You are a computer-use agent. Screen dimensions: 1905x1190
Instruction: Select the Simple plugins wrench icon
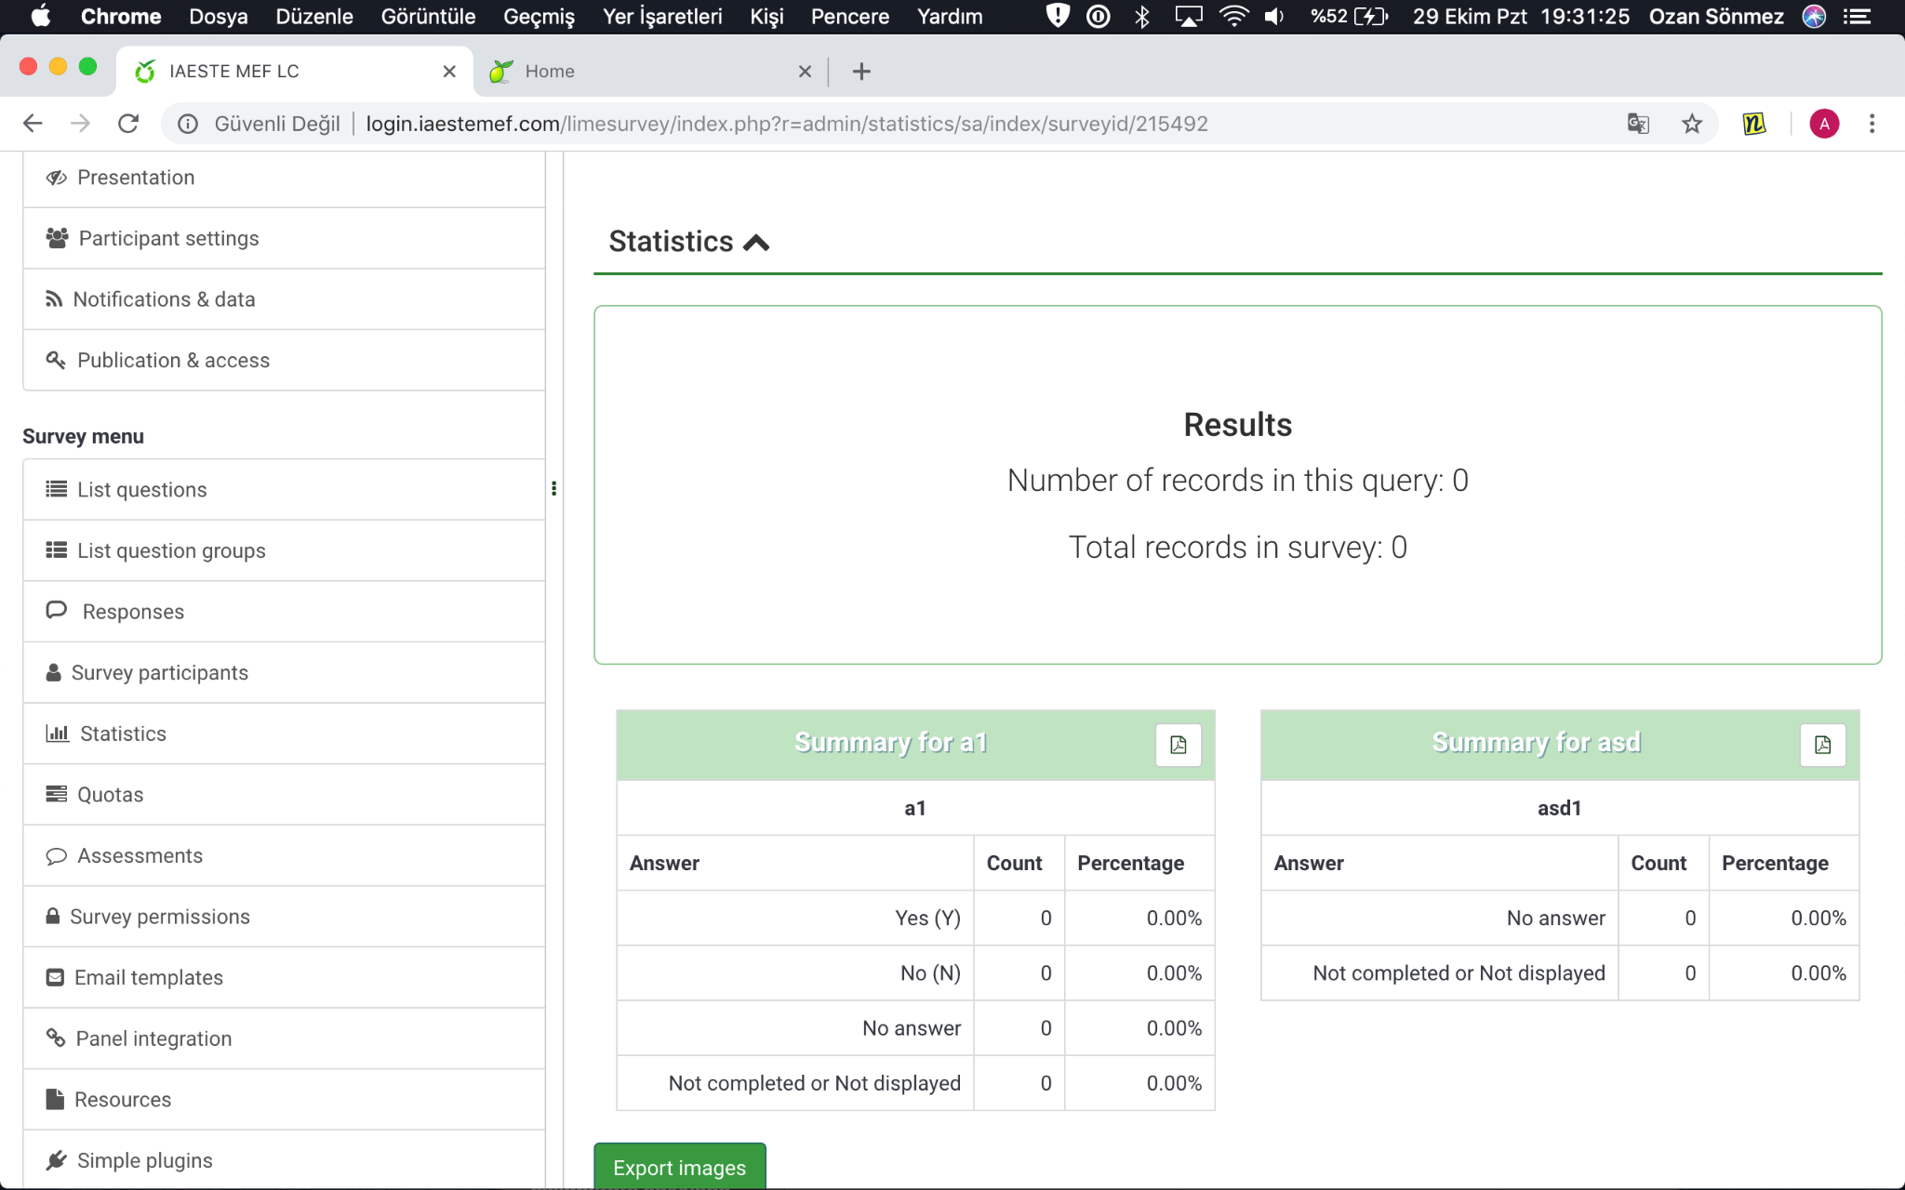[x=57, y=1160]
